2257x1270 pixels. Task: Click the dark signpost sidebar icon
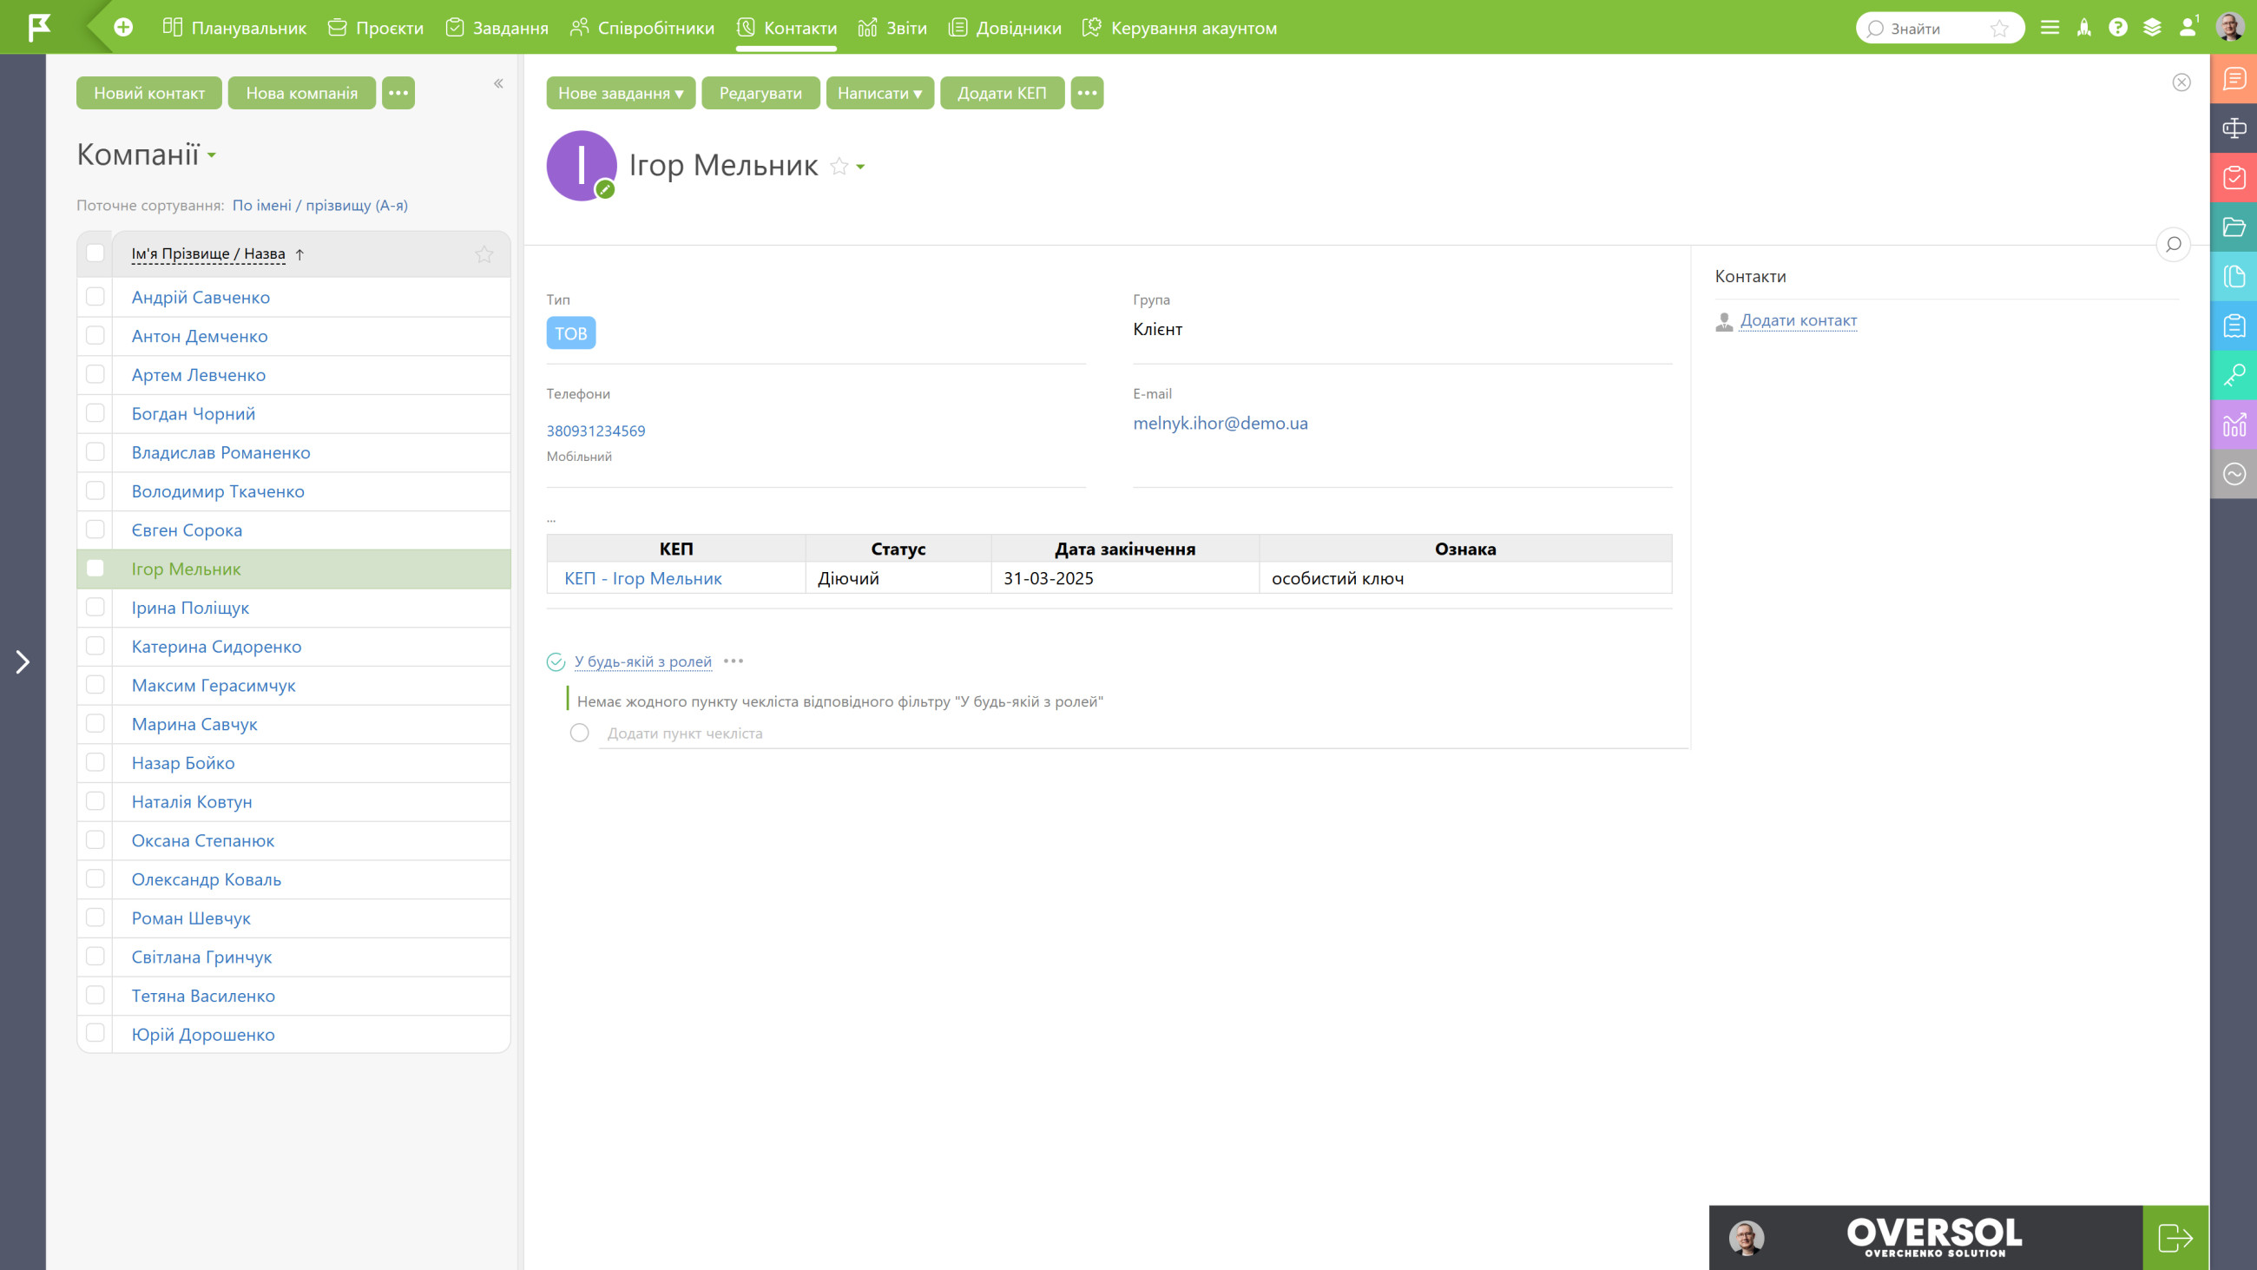click(x=2234, y=128)
